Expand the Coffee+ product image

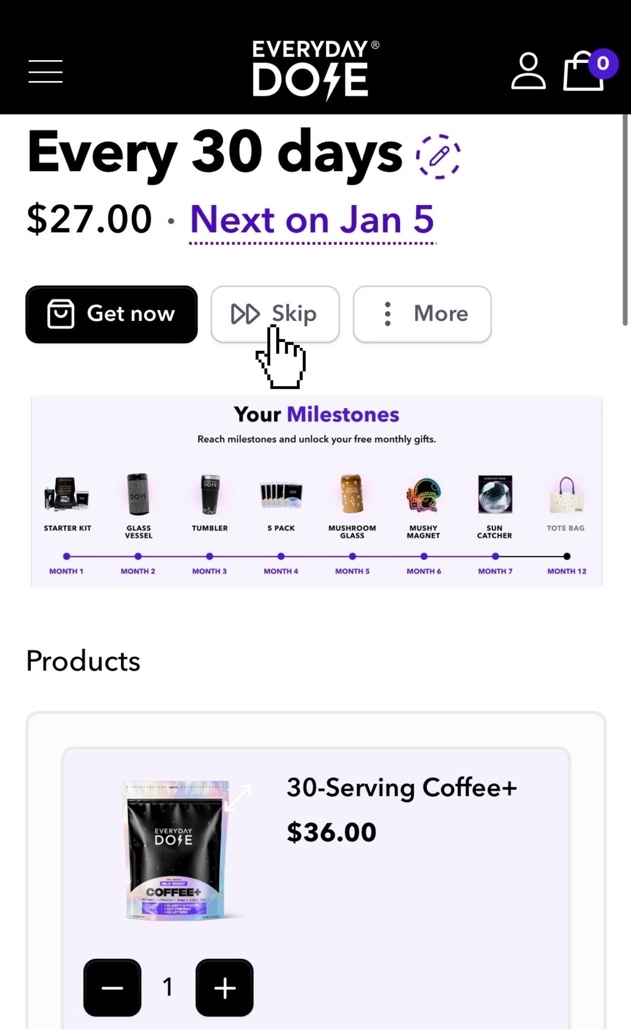tap(238, 798)
